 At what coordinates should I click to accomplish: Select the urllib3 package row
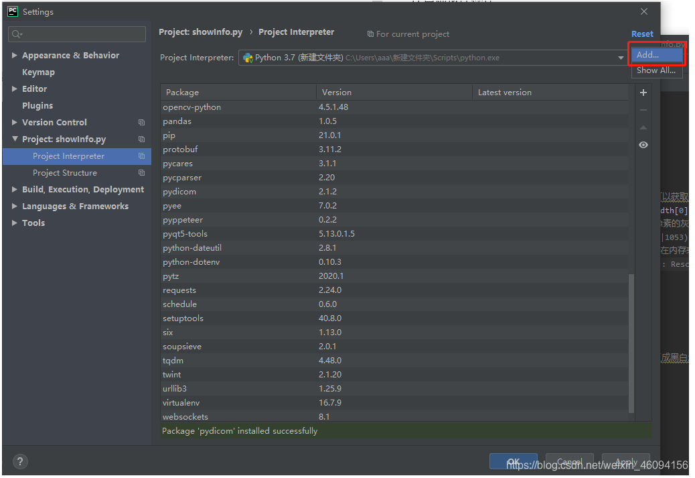394,389
